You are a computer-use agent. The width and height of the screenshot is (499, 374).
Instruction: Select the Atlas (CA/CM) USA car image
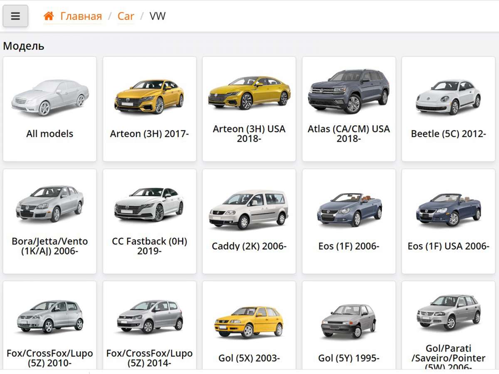pos(348,91)
